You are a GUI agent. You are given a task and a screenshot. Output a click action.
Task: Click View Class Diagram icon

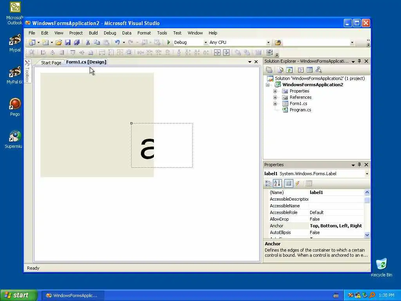point(319,70)
